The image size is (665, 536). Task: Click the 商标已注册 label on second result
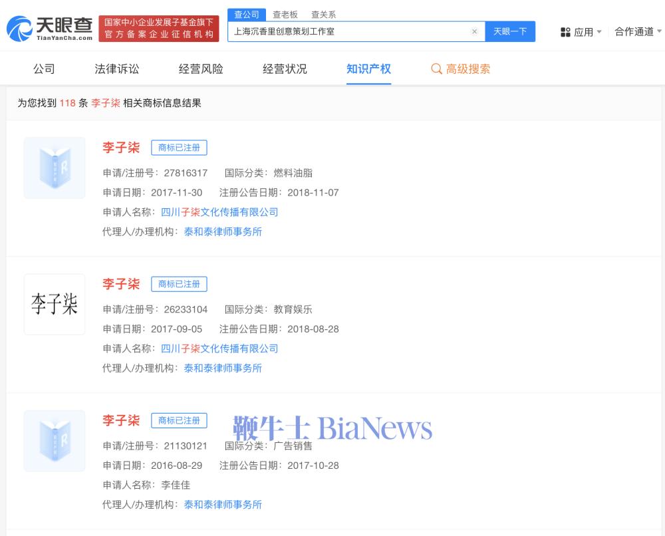pyautogui.click(x=179, y=284)
